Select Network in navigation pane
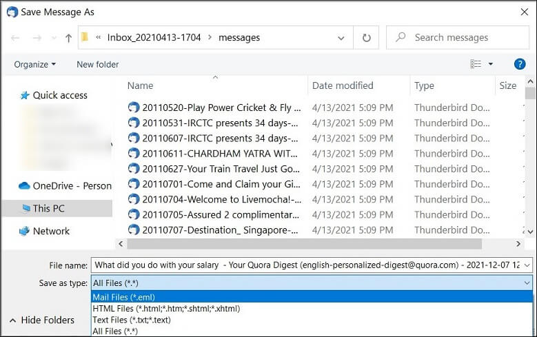The height and width of the screenshot is (337, 537). click(x=45, y=231)
